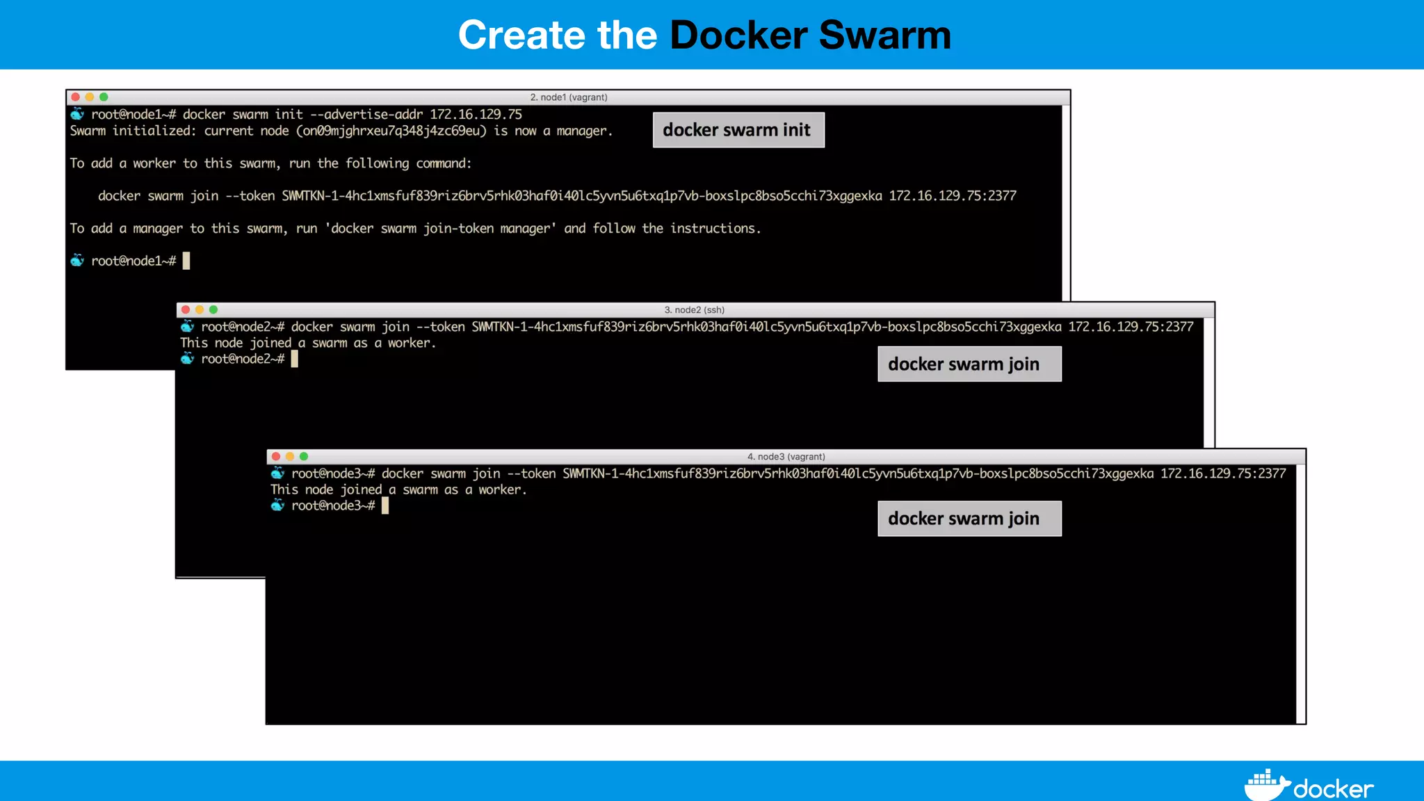The height and width of the screenshot is (801, 1424).
Task: Click the 'Create the Docker Swarm' slide title
Action: coord(704,35)
